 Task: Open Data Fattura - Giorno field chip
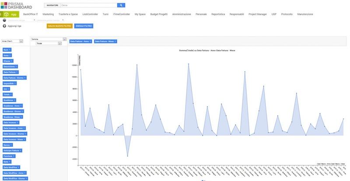coord(15,78)
